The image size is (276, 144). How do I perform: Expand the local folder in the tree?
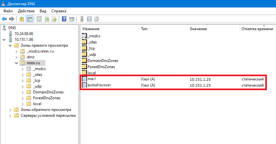pos(22,104)
